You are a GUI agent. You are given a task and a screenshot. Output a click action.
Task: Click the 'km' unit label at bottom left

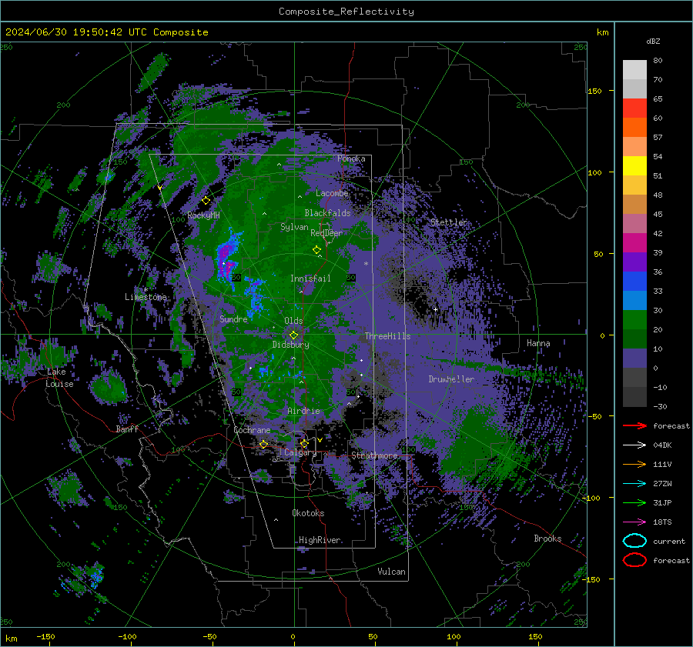[x=11, y=639]
